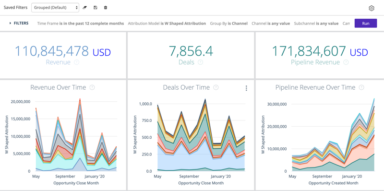Screen dimensions: 384x191
Task: Click the Run button
Action: click(366, 23)
